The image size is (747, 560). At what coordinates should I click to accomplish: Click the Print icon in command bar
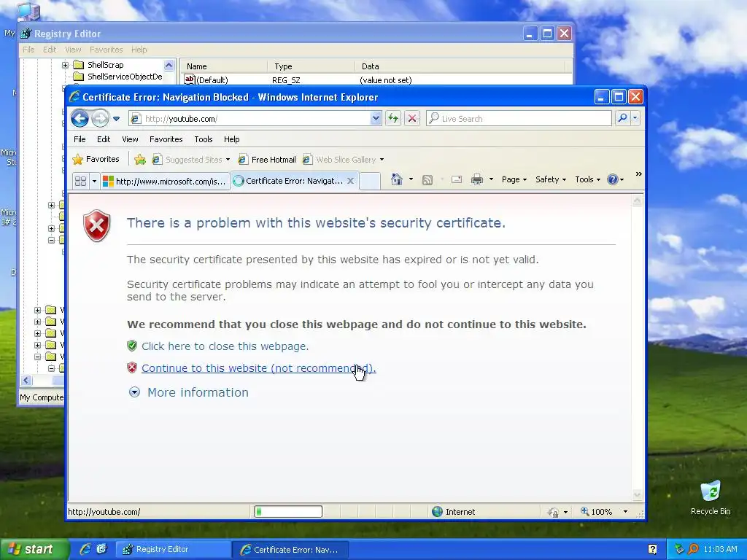(x=477, y=179)
